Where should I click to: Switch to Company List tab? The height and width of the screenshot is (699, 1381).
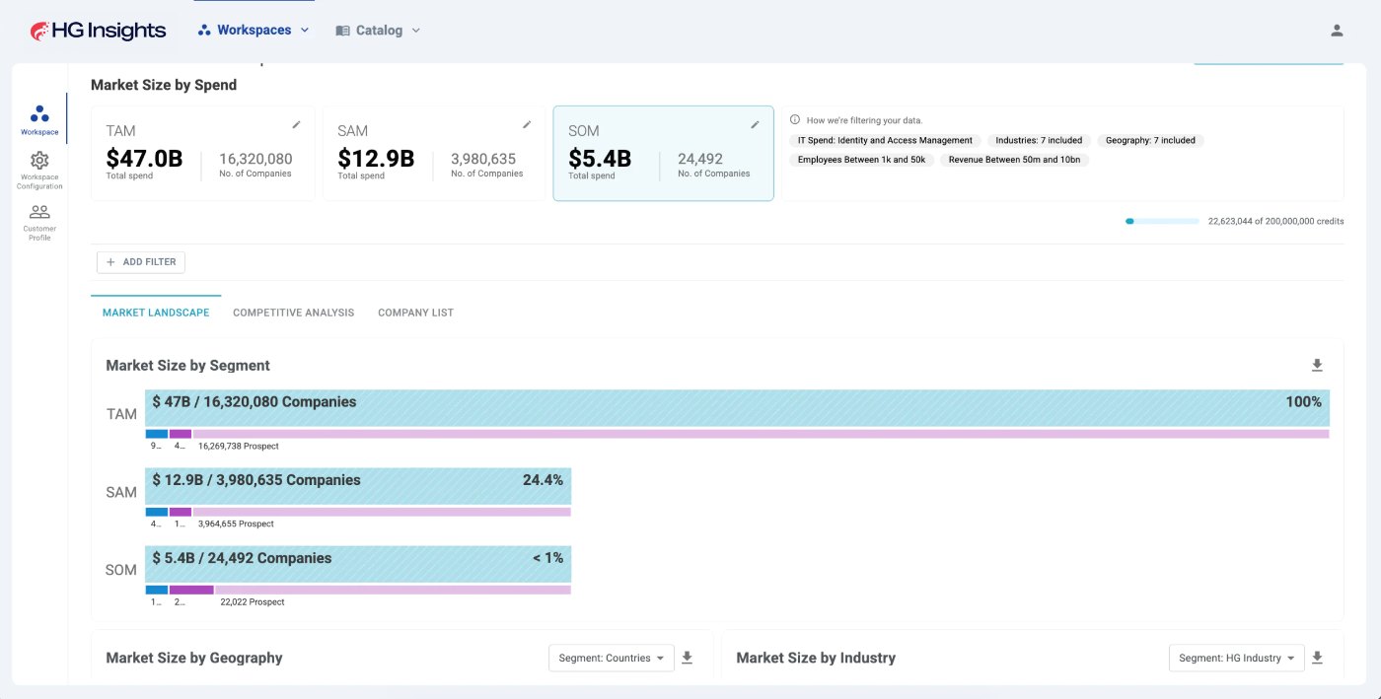tap(415, 313)
